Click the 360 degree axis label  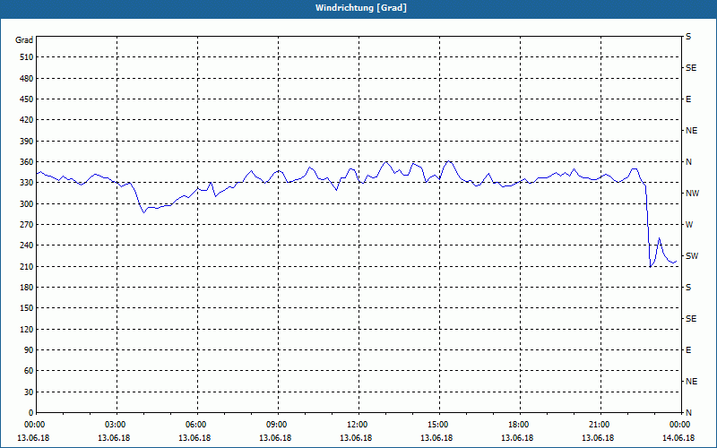point(27,162)
